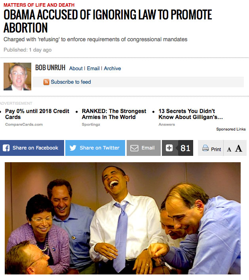Open the Pay 0% until 2018 Credit Cards ad
The height and width of the screenshot is (280, 249).
37,114
